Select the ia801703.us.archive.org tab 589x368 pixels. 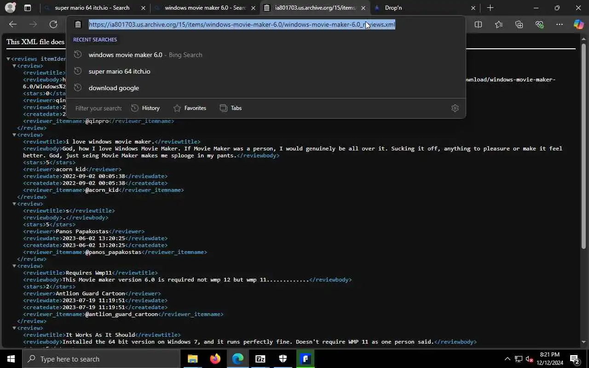pos(315,8)
